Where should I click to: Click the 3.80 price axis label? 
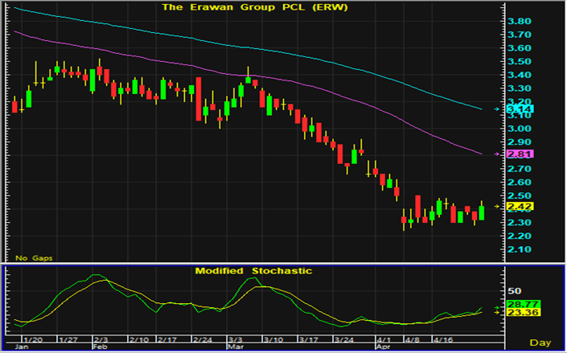520,22
